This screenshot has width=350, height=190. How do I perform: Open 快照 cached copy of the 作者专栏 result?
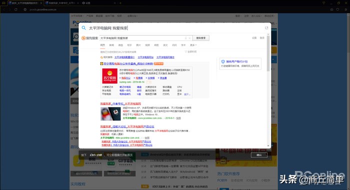[178, 118]
